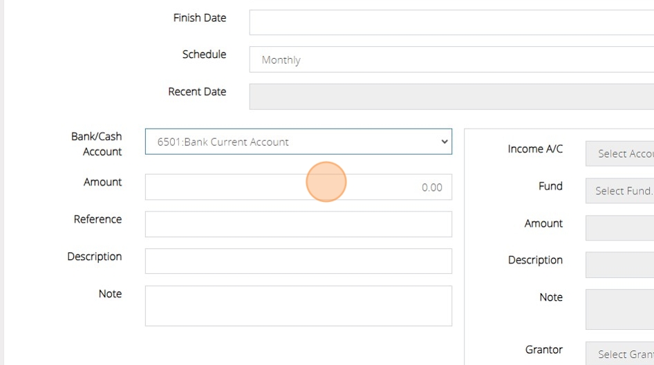
Task: Click the Reference label text
Action: 97,219
